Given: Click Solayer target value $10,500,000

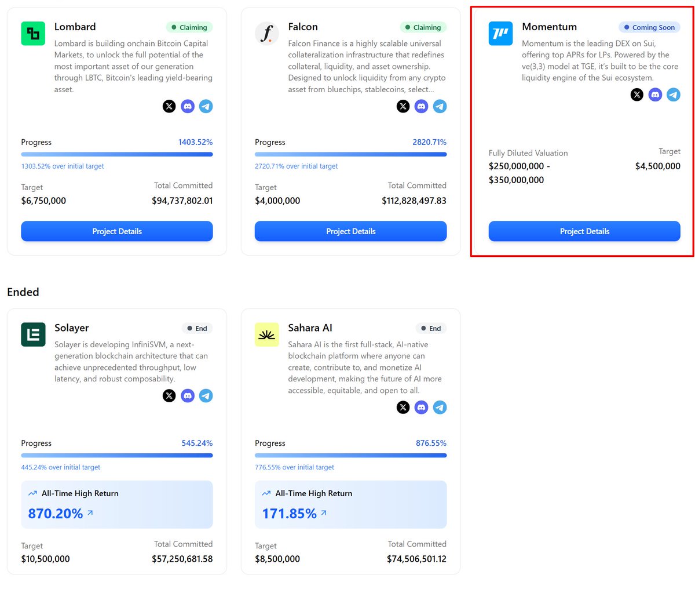Looking at the screenshot, I should click(x=46, y=559).
